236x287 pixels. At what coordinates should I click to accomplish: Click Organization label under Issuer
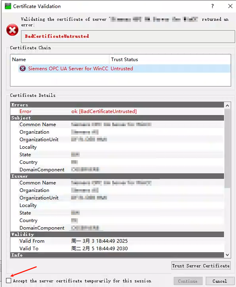[x=34, y=190]
